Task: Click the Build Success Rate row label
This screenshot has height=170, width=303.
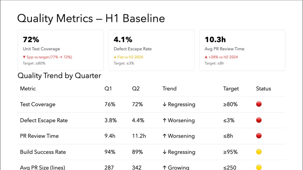Action: (43, 152)
